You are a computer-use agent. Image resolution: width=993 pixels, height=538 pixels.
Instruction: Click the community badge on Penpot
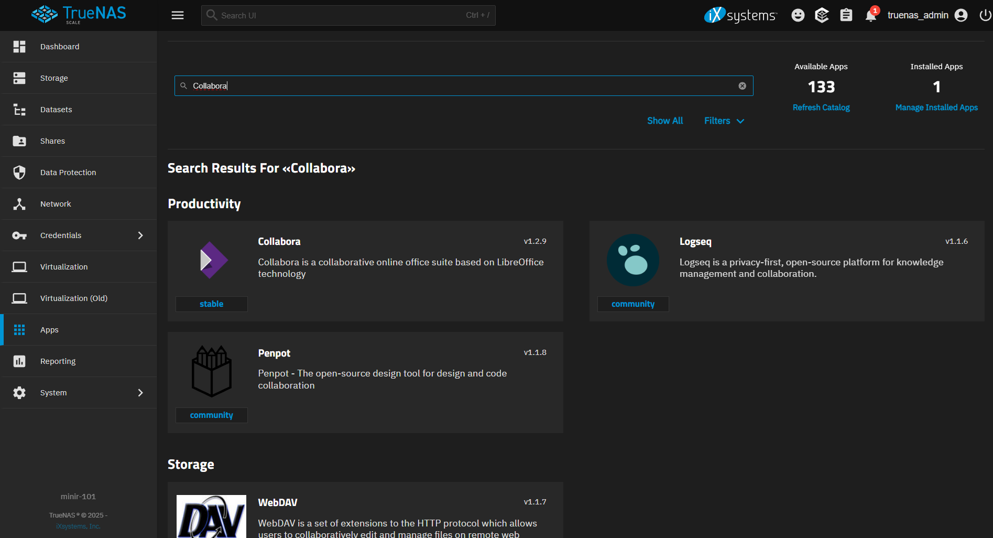pyautogui.click(x=212, y=415)
